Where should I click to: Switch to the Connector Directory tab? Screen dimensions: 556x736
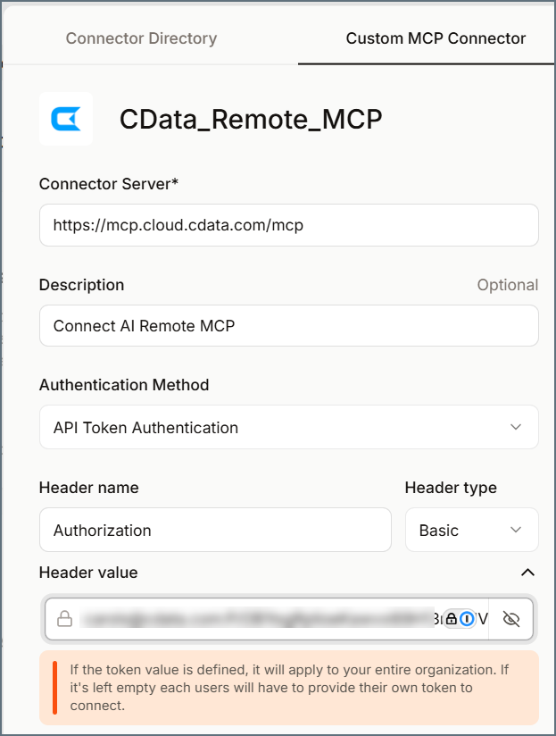tap(140, 38)
